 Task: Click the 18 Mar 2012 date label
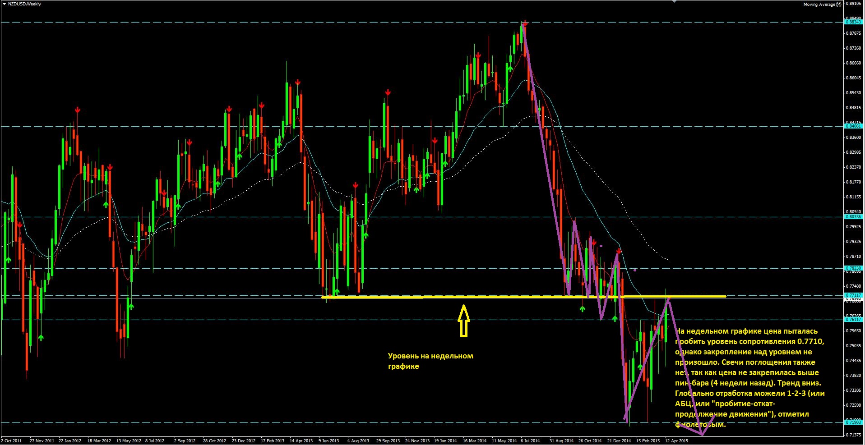pos(99,441)
